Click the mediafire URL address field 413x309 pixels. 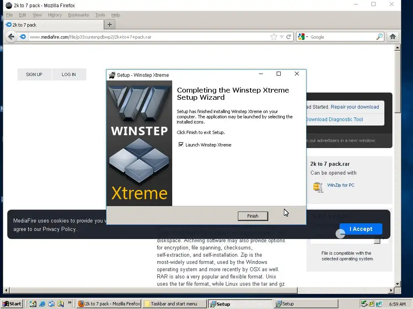coord(149,37)
